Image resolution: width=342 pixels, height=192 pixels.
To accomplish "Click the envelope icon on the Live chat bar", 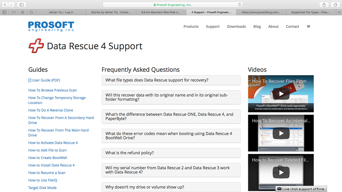I will click(x=279, y=189).
